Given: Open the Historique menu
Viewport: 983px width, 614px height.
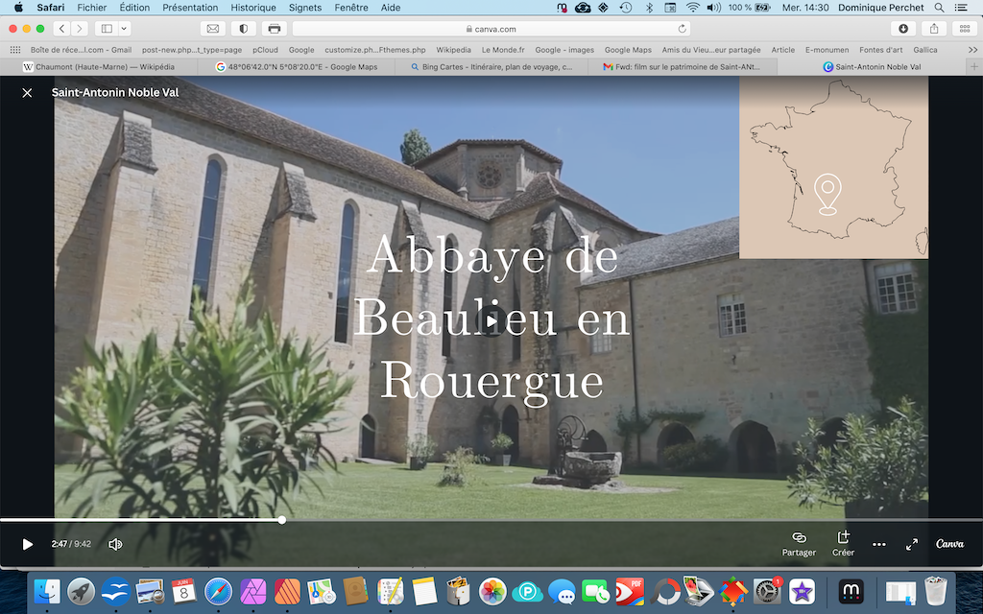Looking at the screenshot, I should pos(253,8).
